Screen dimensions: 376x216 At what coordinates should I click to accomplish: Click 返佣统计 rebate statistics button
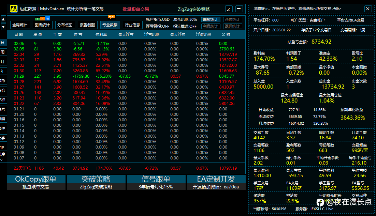pyautogui.click(x=232, y=26)
